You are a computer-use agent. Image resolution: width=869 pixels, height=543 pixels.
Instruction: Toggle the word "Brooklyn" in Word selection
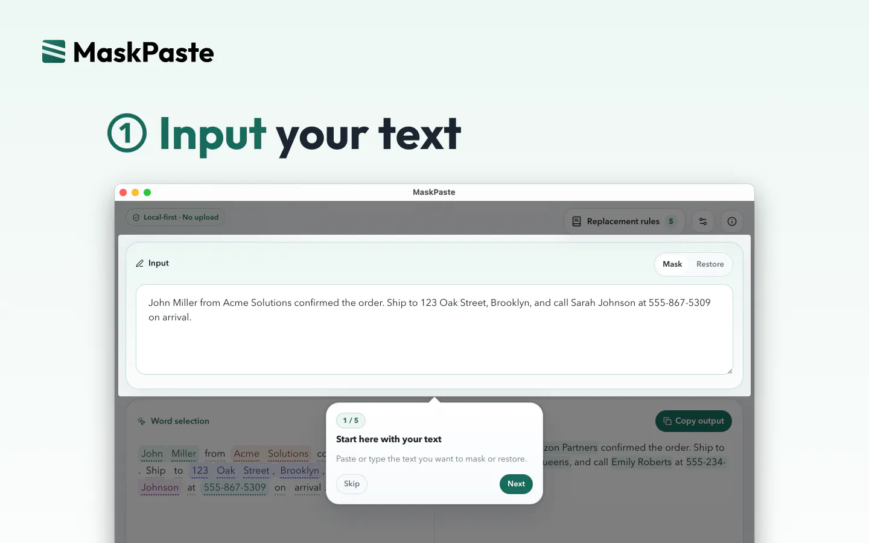click(299, 471)
